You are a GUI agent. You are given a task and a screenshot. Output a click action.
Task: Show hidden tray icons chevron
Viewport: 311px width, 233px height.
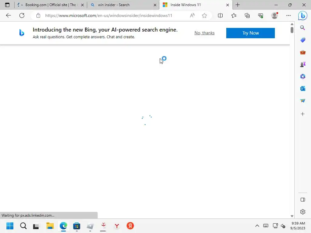[x=257, y=226]
